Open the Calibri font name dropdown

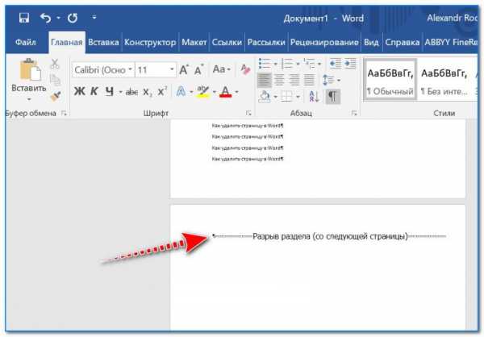pos(128,70)
